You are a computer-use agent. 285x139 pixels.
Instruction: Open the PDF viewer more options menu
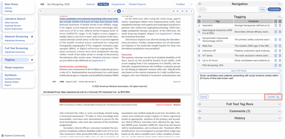point(191,11)
